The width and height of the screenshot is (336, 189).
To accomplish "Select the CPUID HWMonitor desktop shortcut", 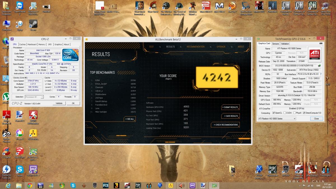I will pyautogui.click(x=33, y=118).
